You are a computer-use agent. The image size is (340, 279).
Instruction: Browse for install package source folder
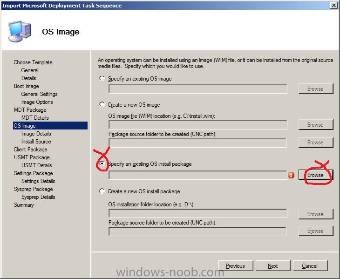[x=315, y=231]
